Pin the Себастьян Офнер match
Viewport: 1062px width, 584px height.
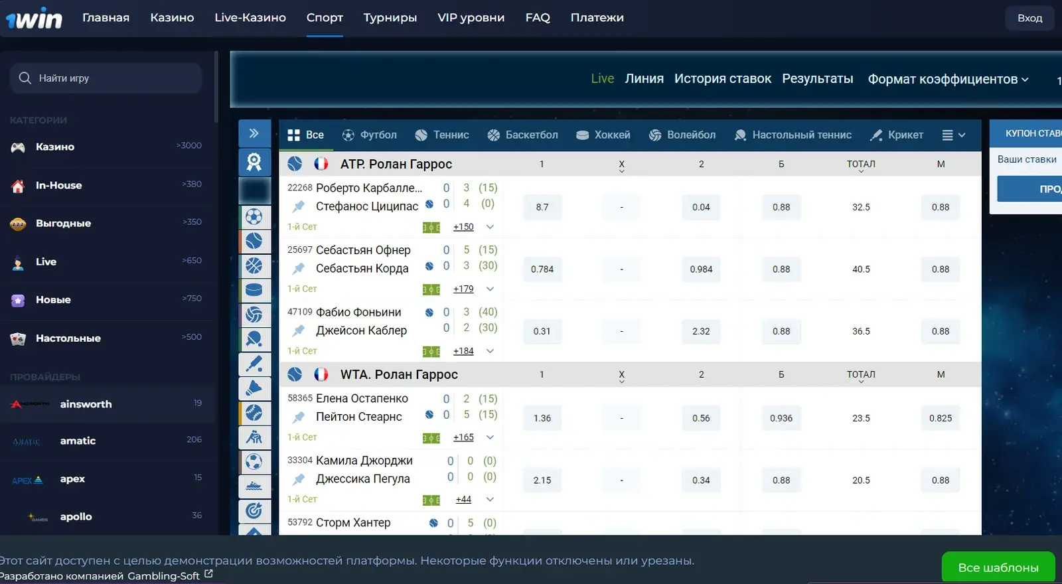(x=299, y=268)
